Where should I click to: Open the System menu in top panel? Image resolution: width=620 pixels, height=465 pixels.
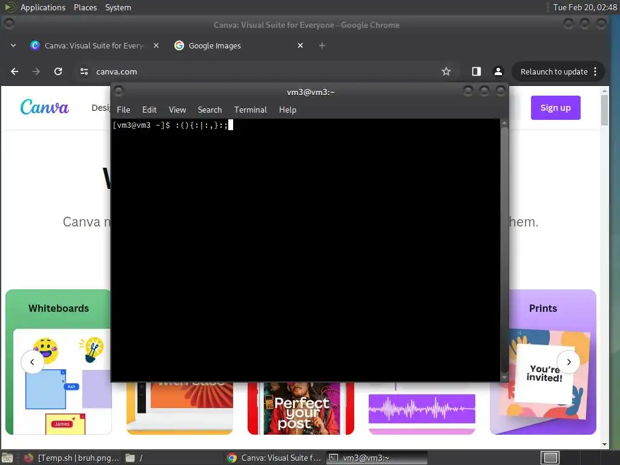click(118, 7)
